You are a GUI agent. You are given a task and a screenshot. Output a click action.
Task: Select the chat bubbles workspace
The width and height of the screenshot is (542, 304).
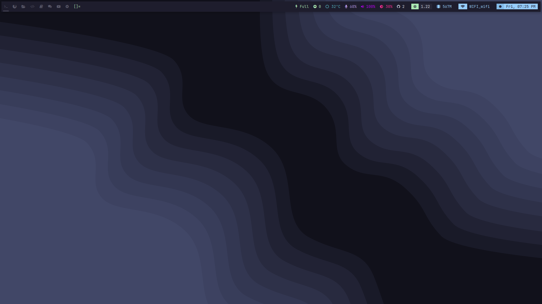pos(50,6)
